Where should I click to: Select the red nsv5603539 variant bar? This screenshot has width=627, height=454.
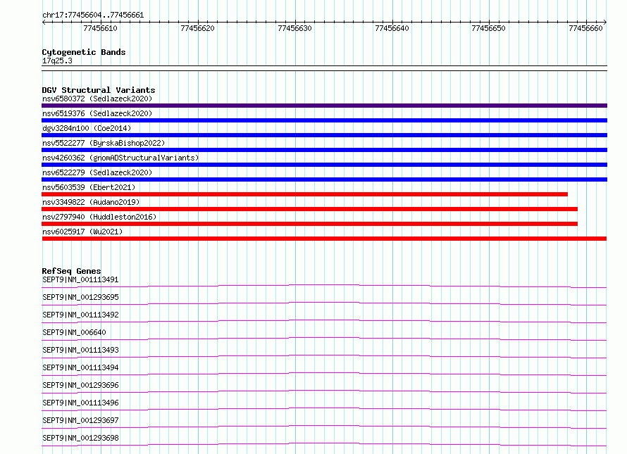coord(305,194)
